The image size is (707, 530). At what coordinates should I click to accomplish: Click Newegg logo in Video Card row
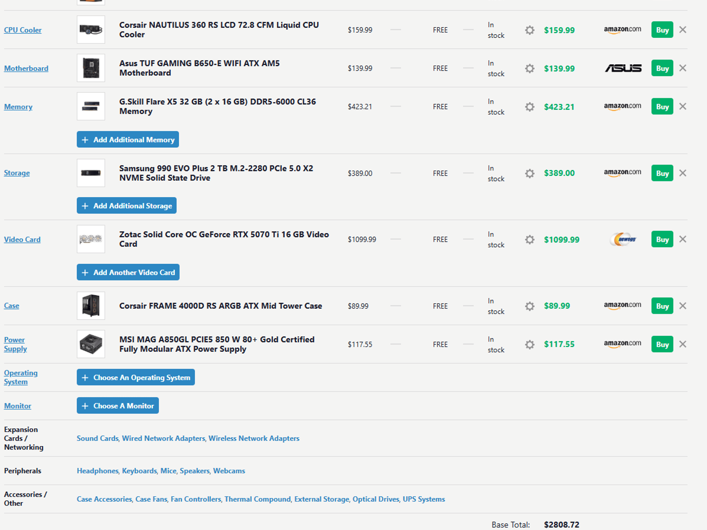(x=623, y=239)
